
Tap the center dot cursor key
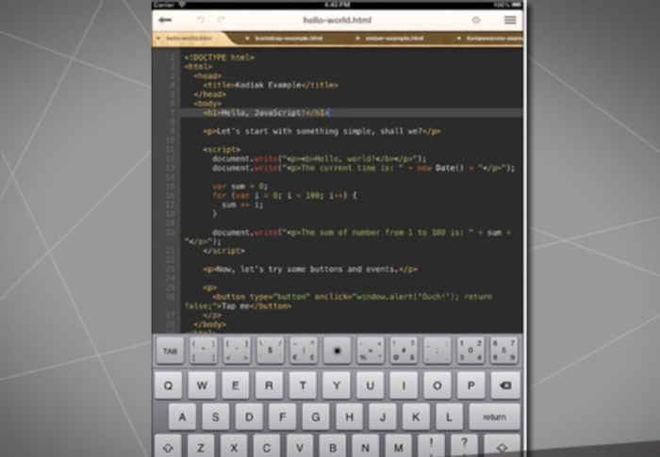pos(338,351)
